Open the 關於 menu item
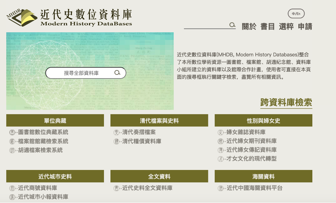Screen dimensions: 336x203 (x=249, y=26)
